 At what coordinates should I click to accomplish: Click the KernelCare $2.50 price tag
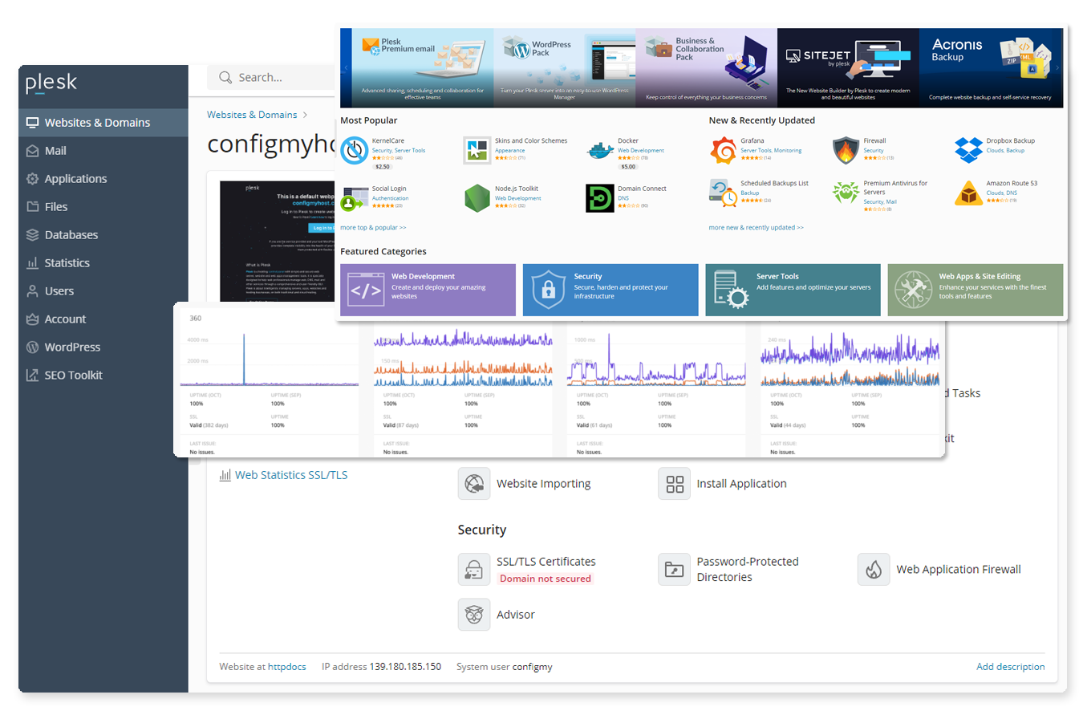[382, 166]
